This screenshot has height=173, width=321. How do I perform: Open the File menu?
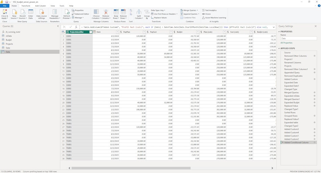tap(4, 6)
